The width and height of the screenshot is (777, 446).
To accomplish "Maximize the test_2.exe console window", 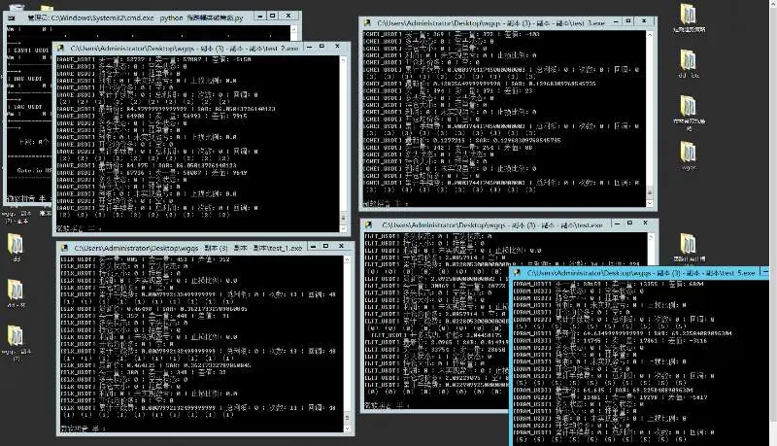I will 322,47.
